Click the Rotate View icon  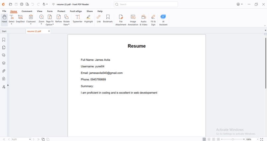click(x=66, y=17)
